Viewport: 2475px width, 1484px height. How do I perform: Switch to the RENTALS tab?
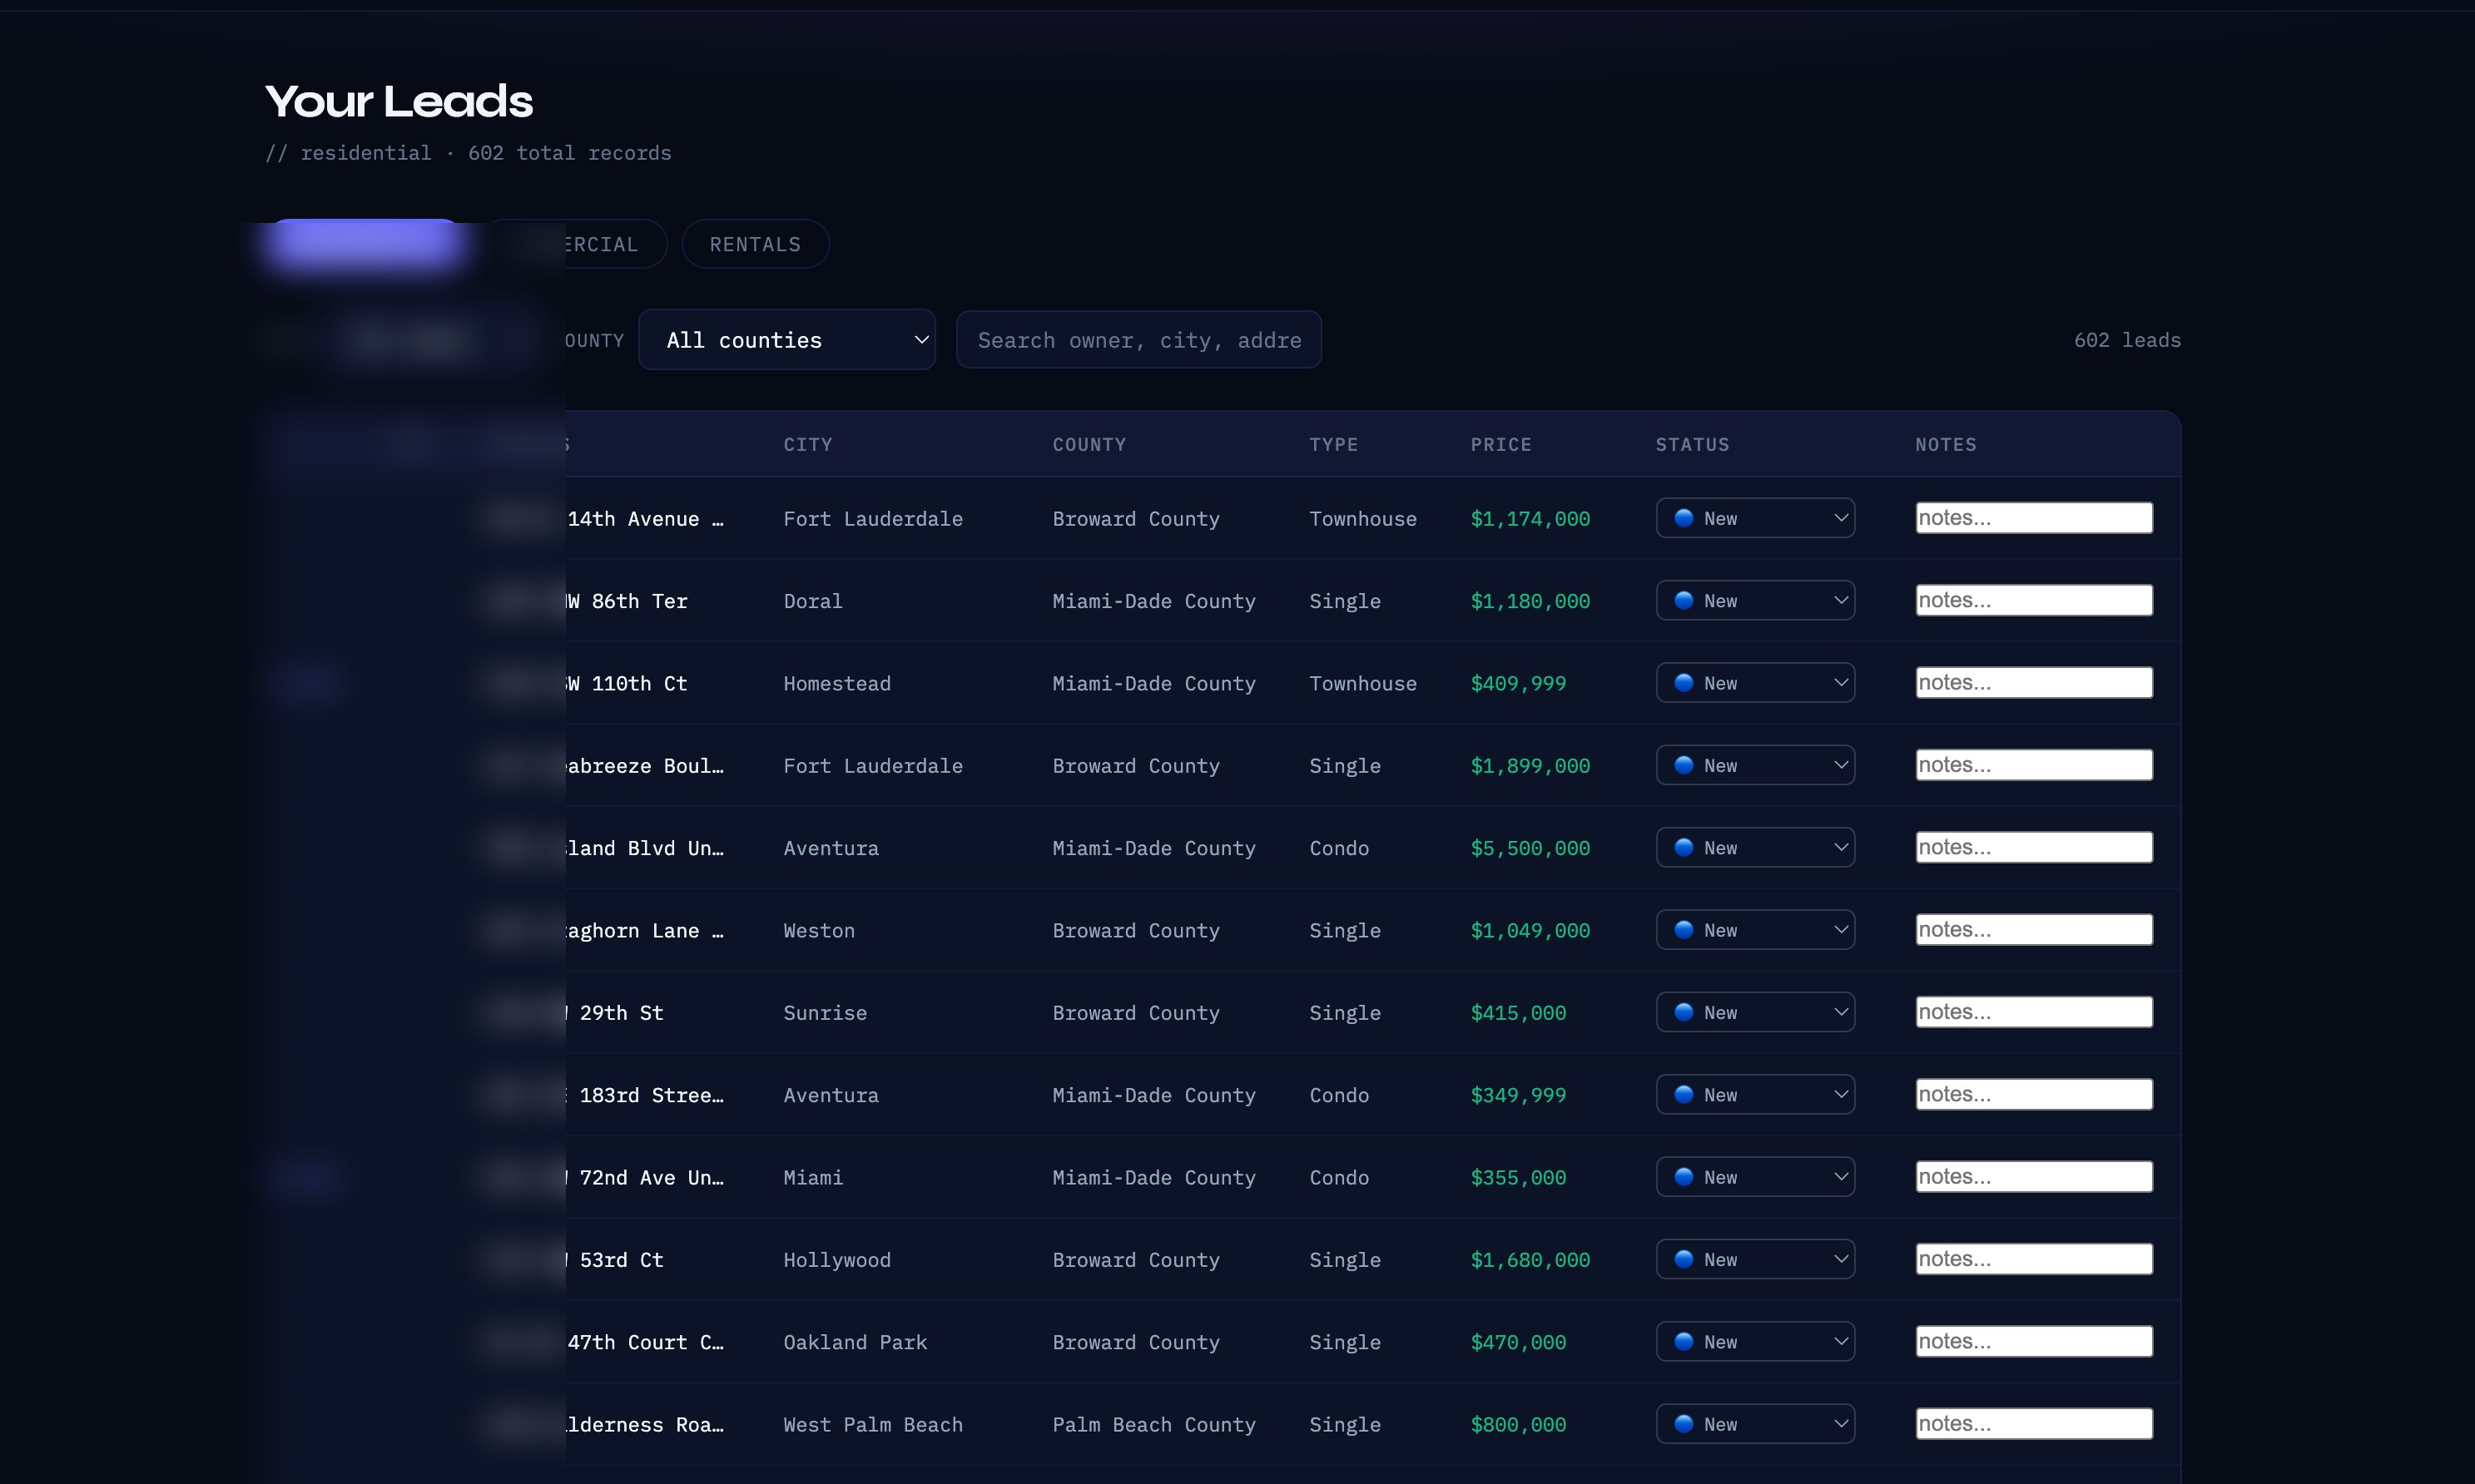[754, 243]
